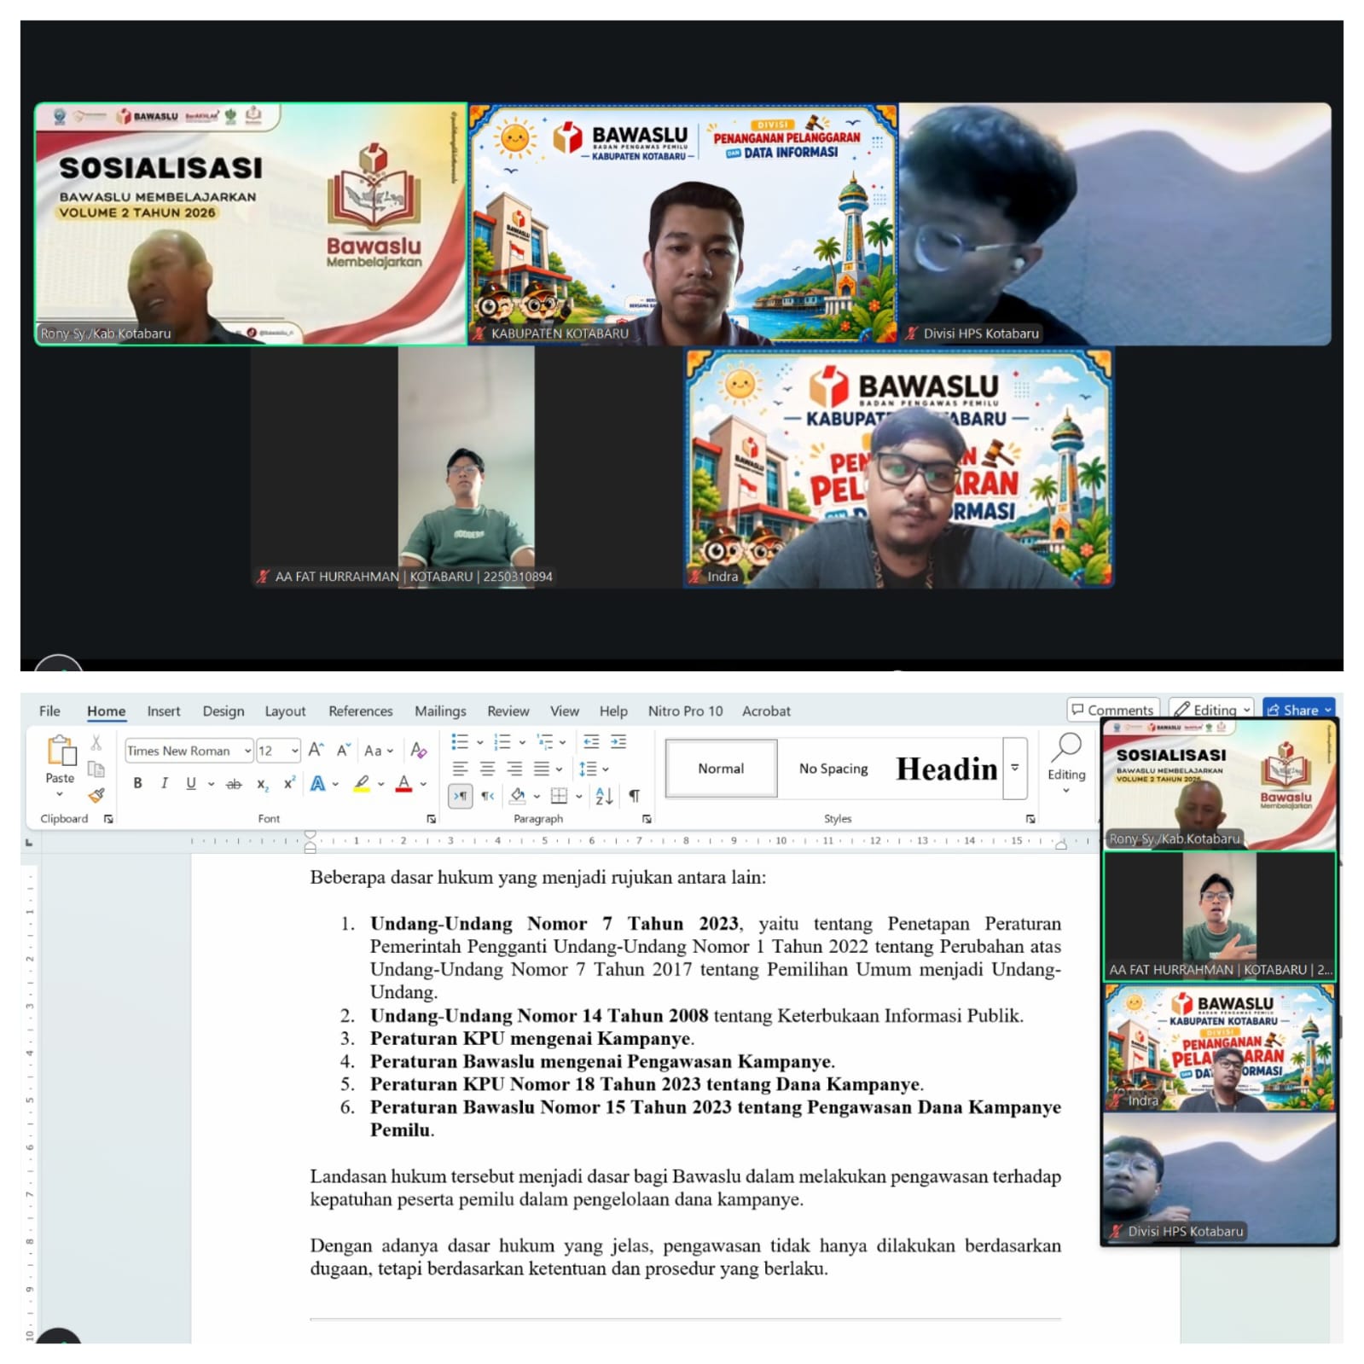1364x1364 pixels.
Task: Select the Format Painter brush icon
Action: click(x=96, y=795)
